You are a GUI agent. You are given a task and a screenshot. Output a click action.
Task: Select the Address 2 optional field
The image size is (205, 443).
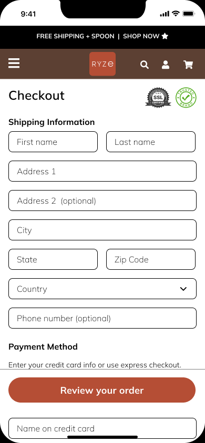pyautogui.click(x=102, y=201)
